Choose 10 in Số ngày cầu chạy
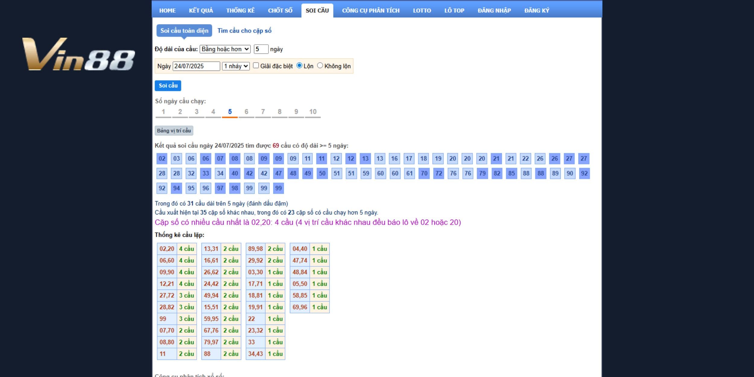This screenshot has height=377, width=754. [313, 112]
